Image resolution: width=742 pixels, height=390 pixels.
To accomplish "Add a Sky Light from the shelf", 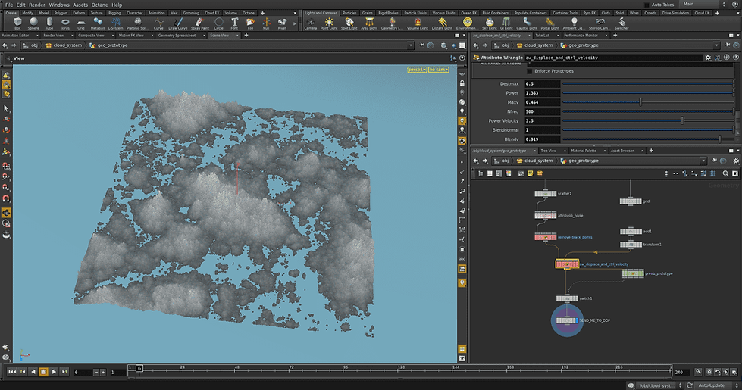I will [490, 23].
